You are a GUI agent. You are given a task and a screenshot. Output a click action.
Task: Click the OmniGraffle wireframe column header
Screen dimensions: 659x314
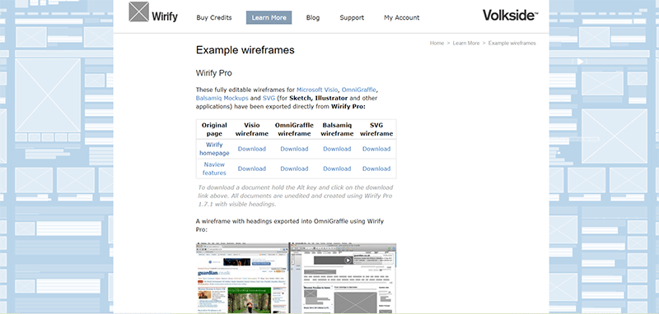294,129
